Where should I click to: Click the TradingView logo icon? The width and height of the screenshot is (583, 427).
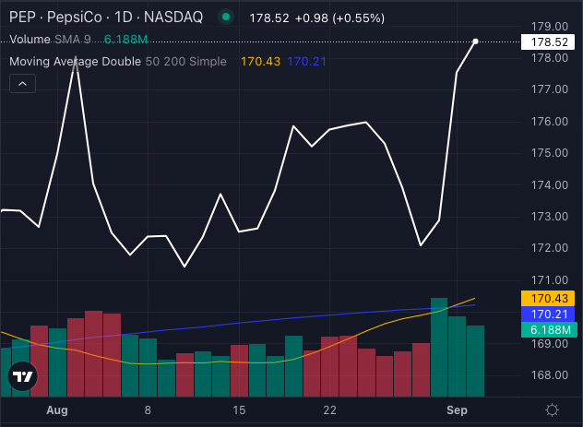pos(22,376)
